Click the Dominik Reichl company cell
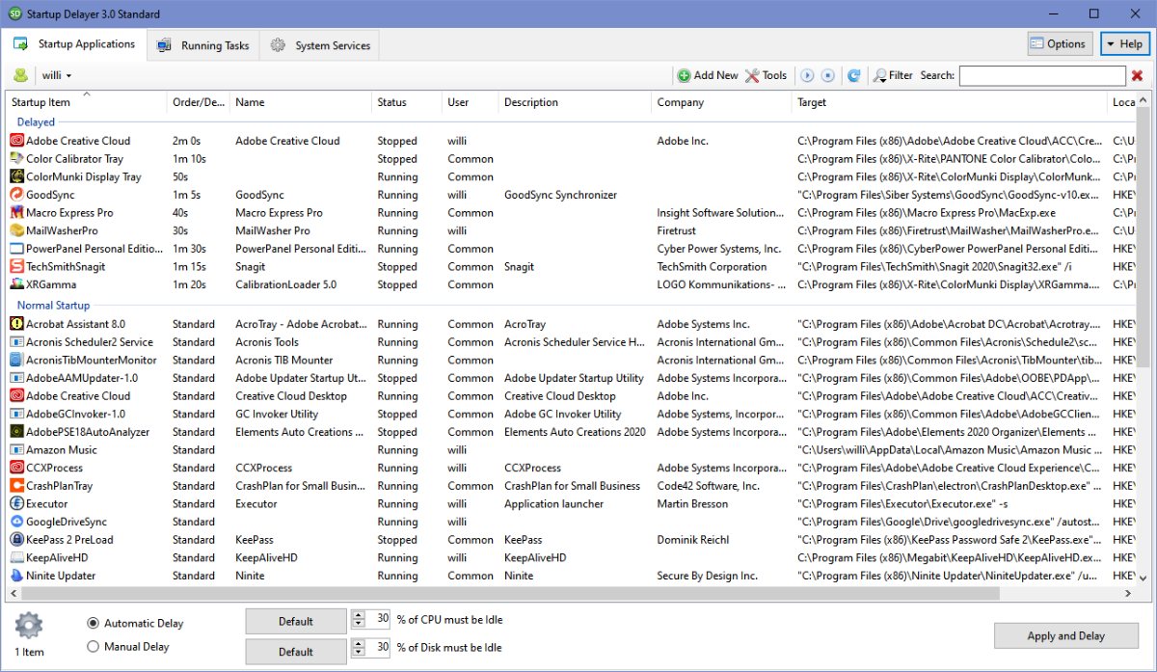The width and height of the screenshot is (1157, 672). (x=692, y=540)
